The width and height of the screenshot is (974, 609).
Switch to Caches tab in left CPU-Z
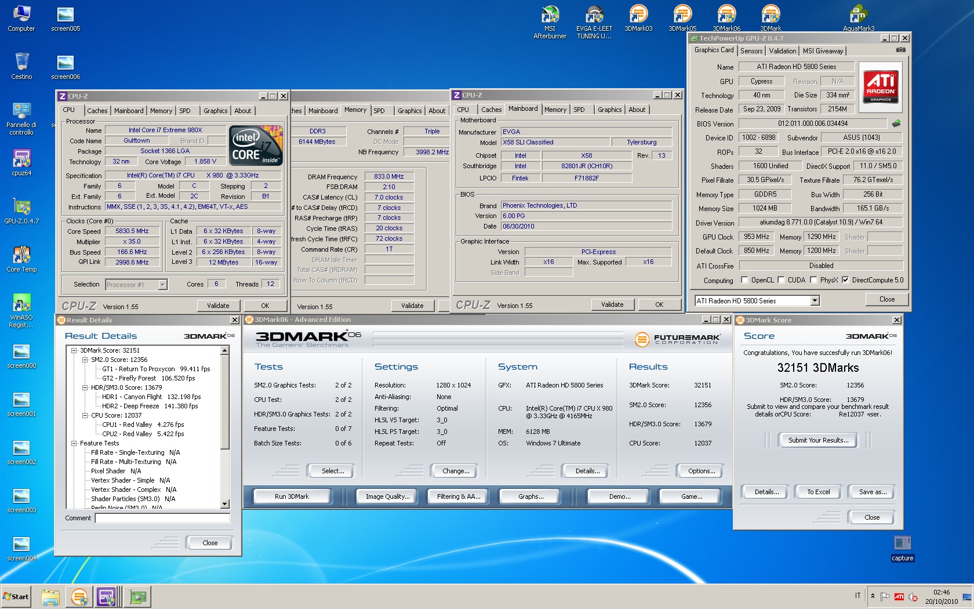[97, 111]
